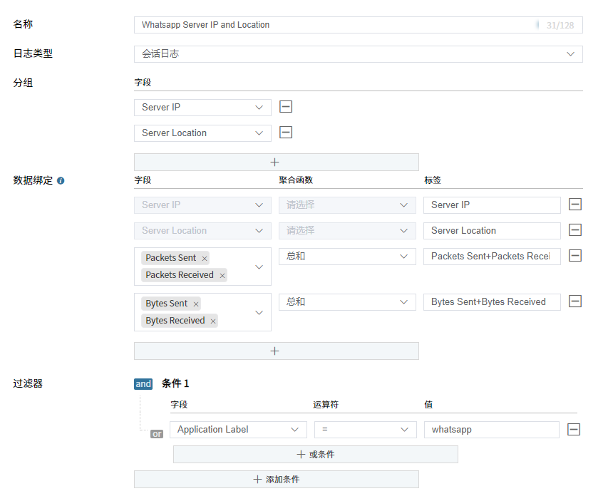Screen dimensions: 608x501
Task: Click the info icon beside 数据绑定
Action: (x=60, y=181)
